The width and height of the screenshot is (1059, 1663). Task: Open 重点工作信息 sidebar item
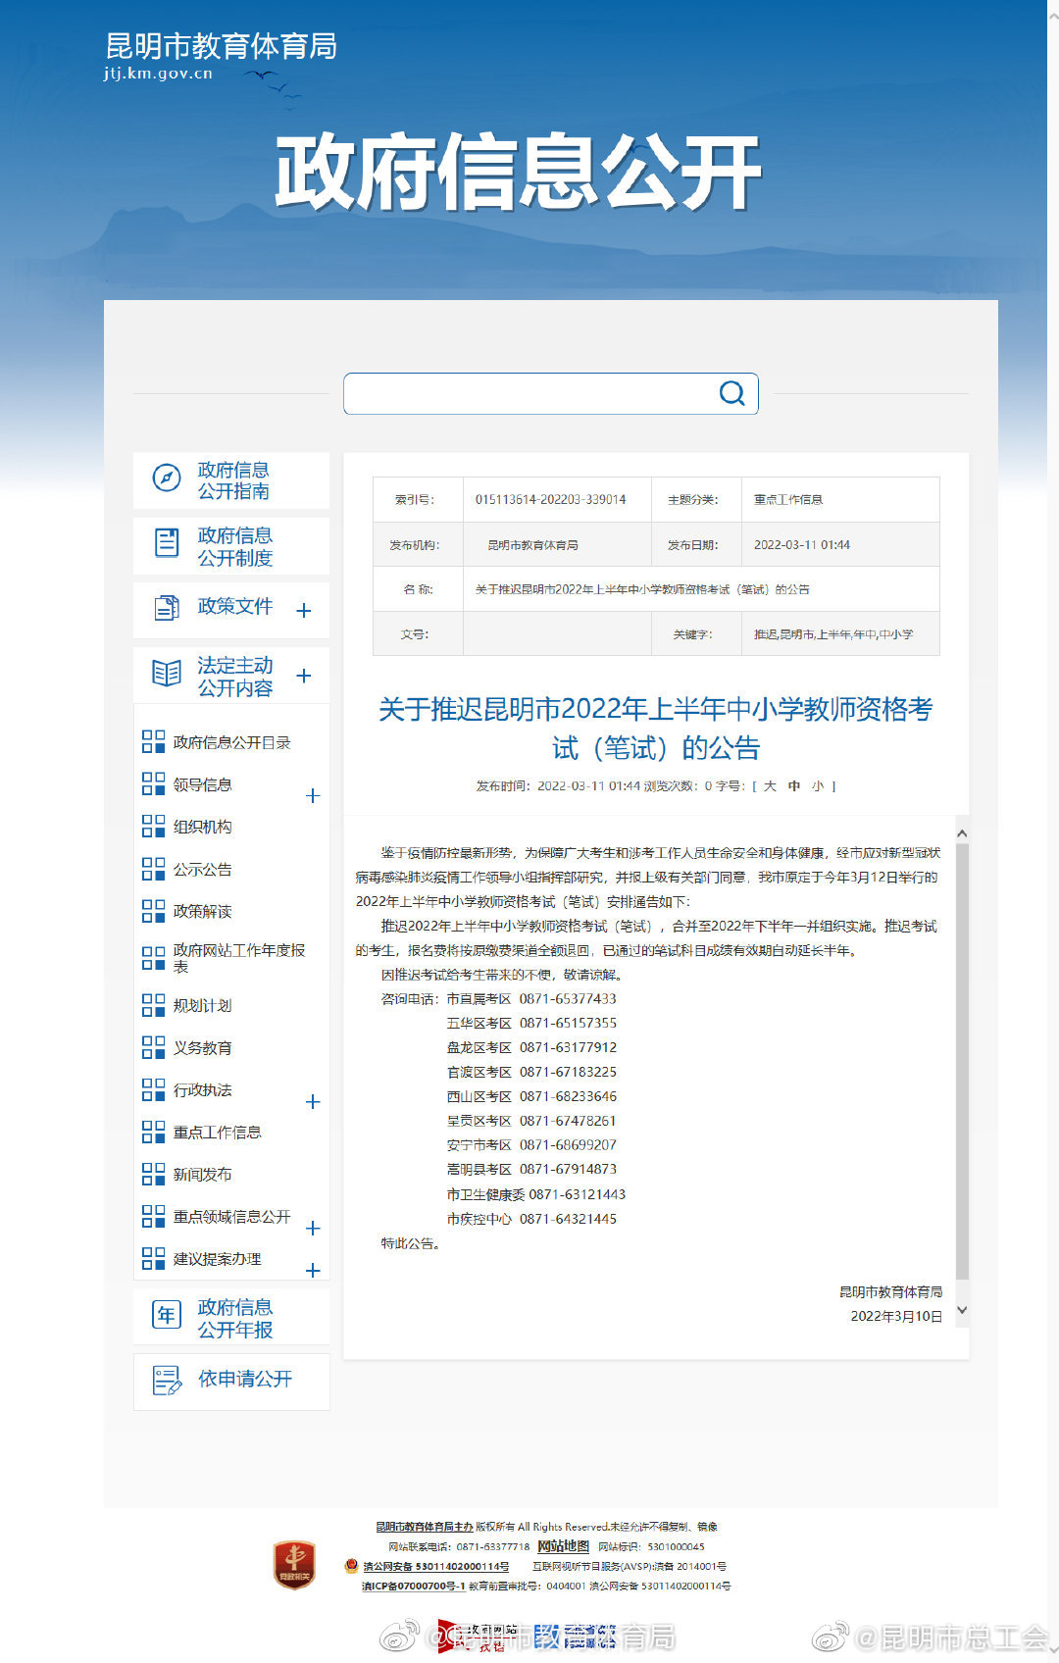tap(218, 1132)
